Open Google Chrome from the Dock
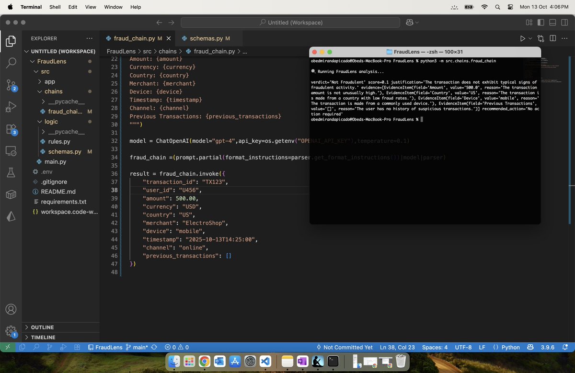This screenshot has width=575, height=373. (204, 362)
